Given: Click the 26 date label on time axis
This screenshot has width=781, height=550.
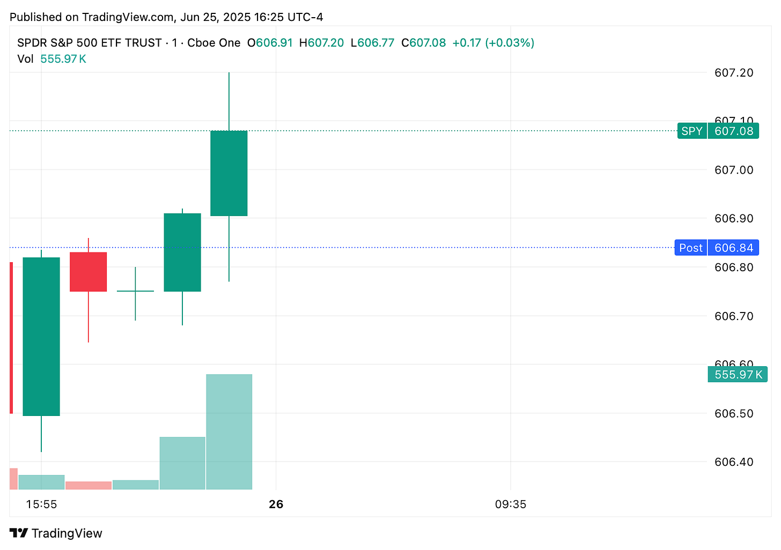Looking at the screenshot, I should pyautogui.click(x=276, y=504).
